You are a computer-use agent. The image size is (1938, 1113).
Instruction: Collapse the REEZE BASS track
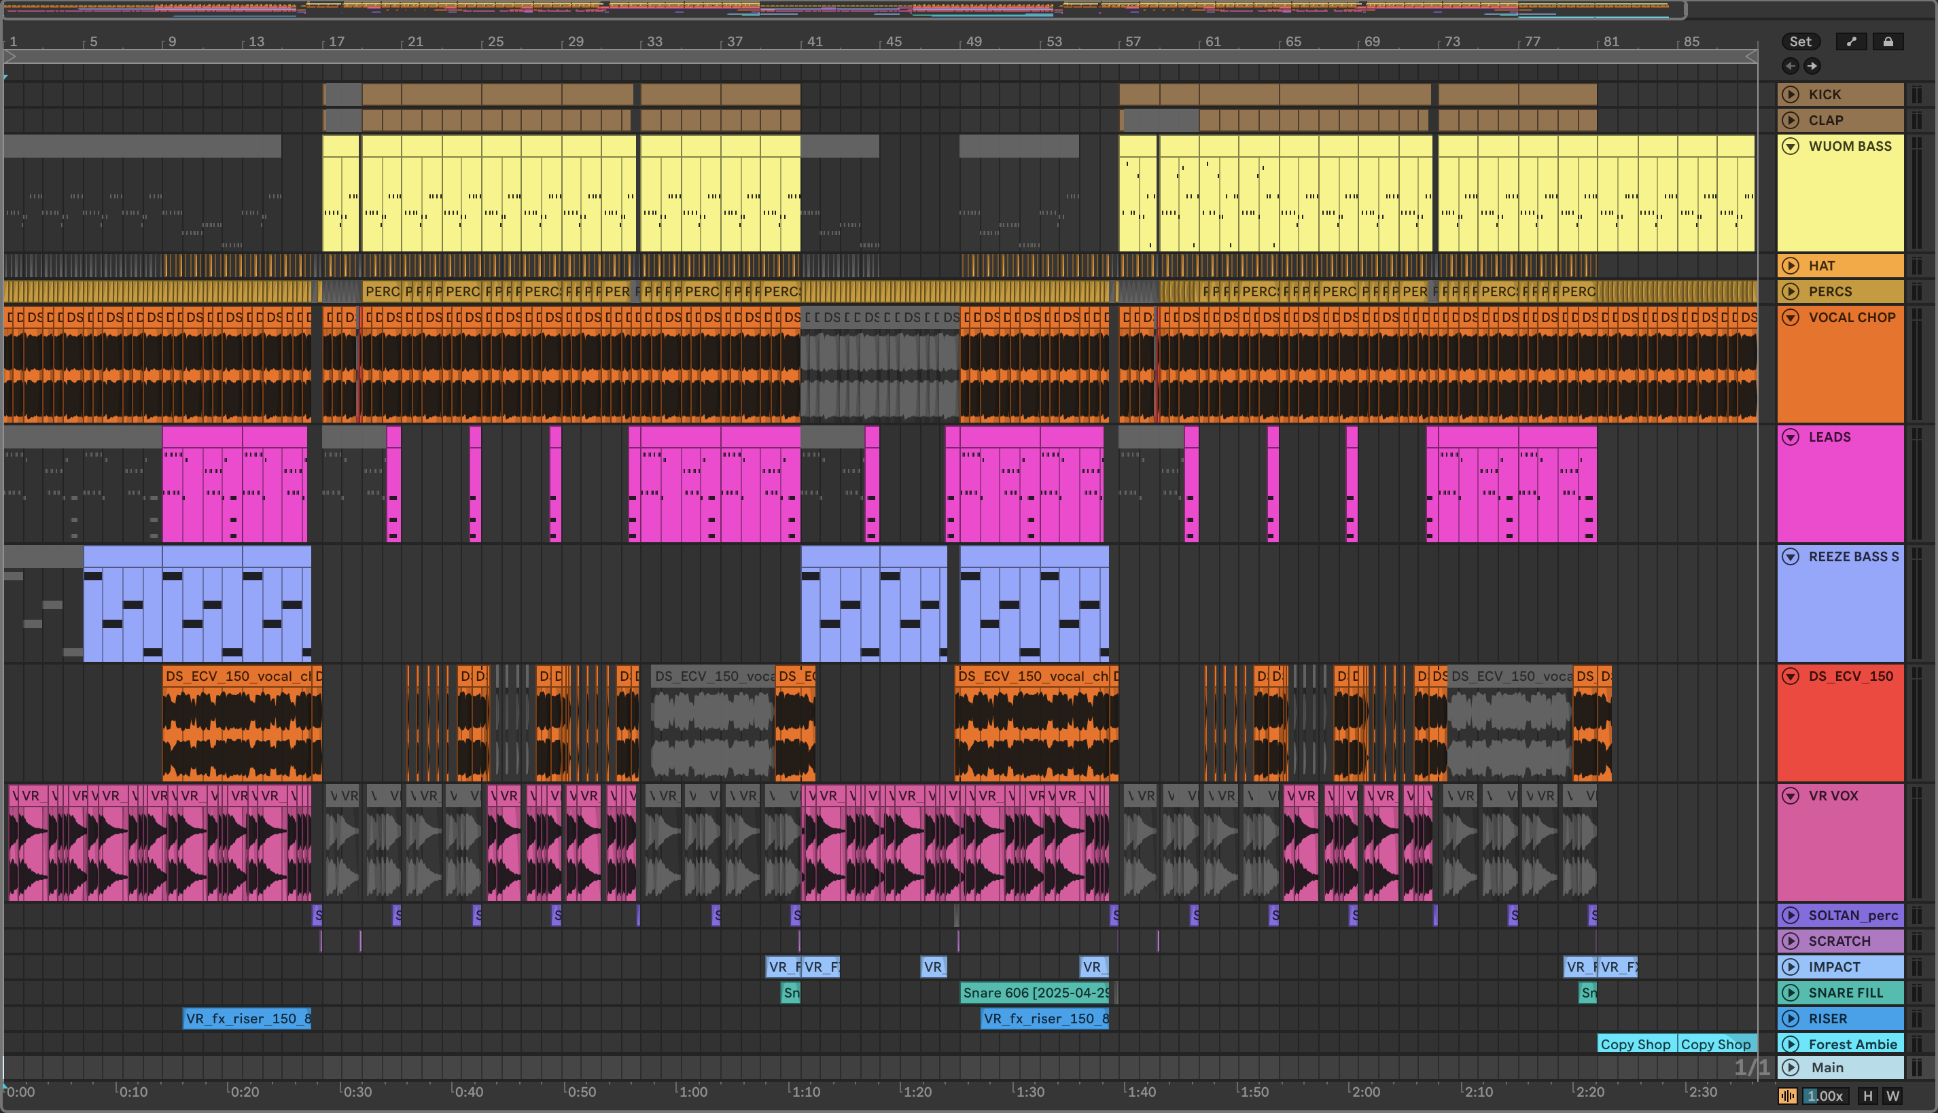1791,556
